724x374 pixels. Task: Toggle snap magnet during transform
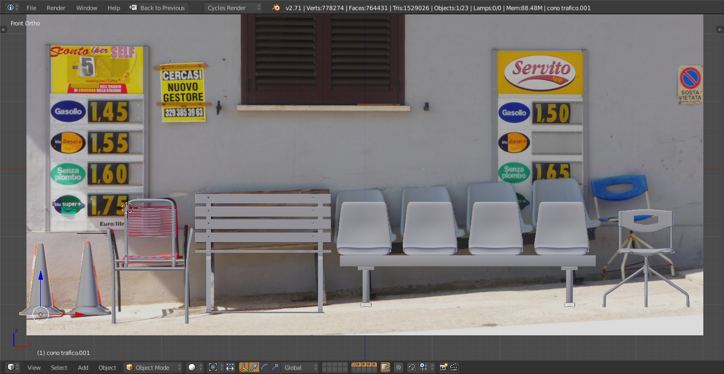point(411,367)
